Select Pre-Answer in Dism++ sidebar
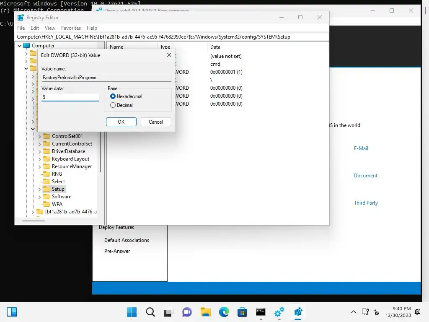The width and height of the screenshot is (429, 322). pyautogui.click(x=117, y=251)
